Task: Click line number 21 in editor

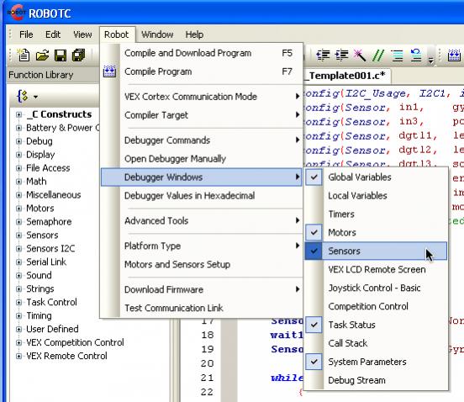Action: (x=207, y=378)
